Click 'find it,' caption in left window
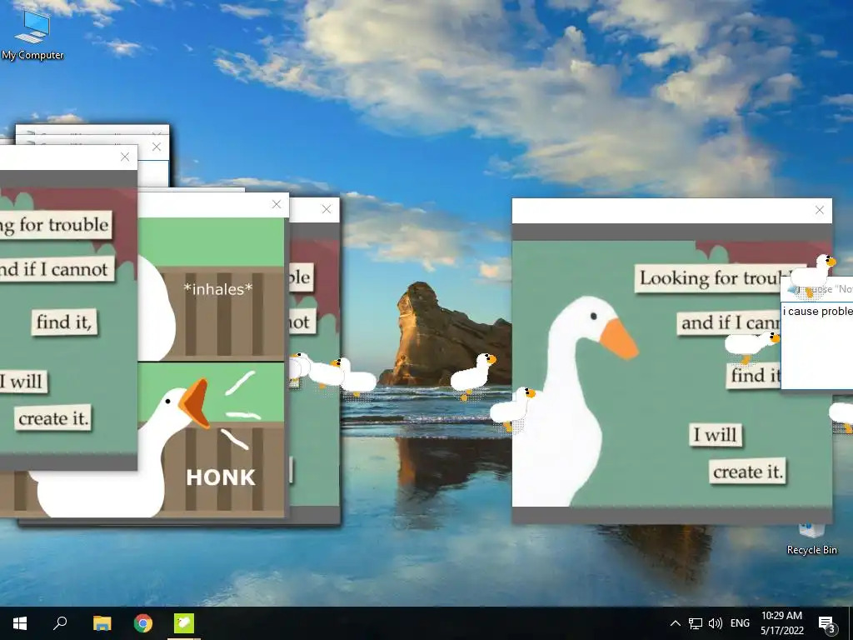This screenshot has height=640, width=853. (64, 322)
